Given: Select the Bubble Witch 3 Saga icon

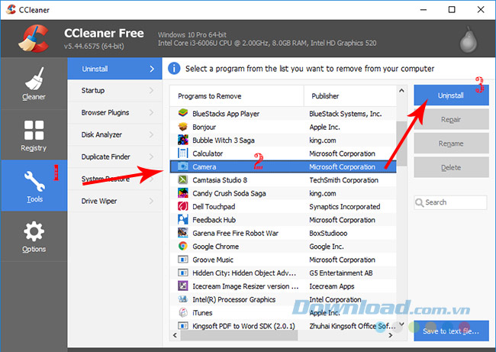Looking at the screenshot, I should [183, 140].
